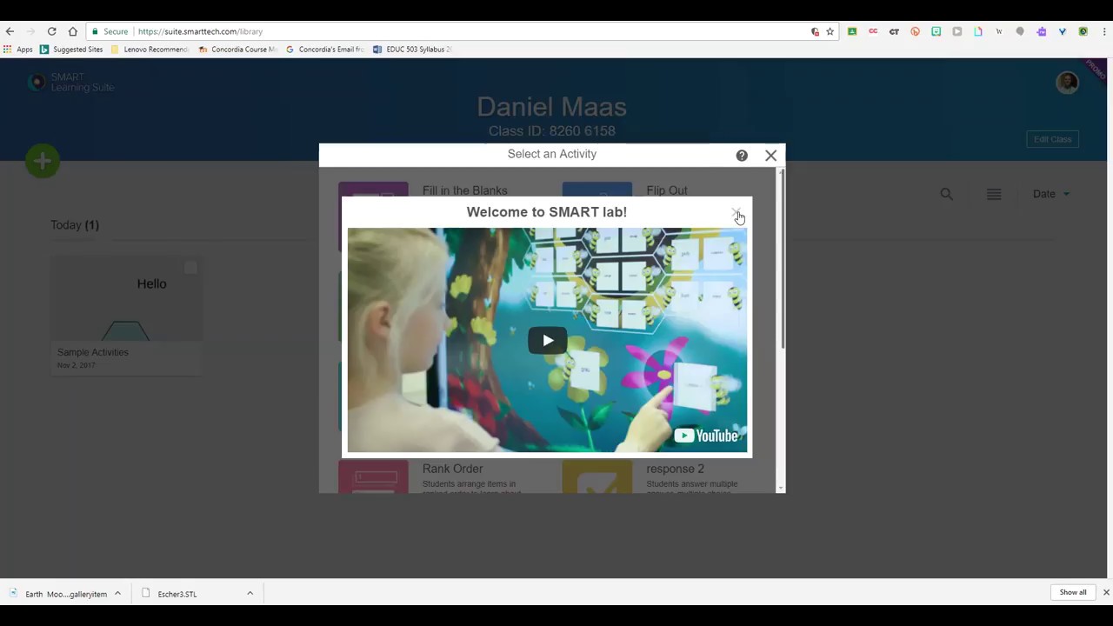Click the activity dialog scrollbar
The height and width of the screenshot is (626, 1113).
pos(782,261)
